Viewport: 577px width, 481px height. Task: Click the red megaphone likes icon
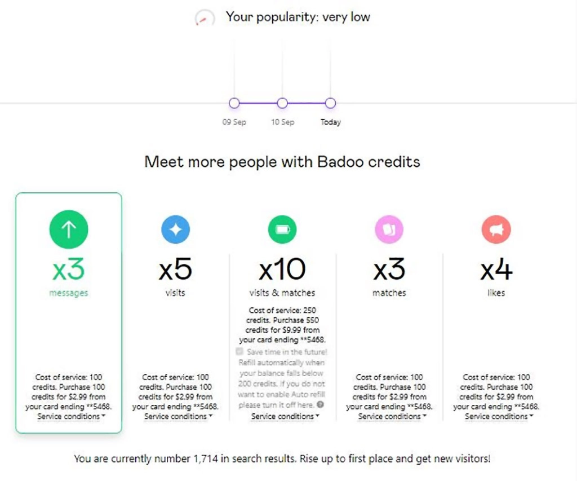pyautogui.click(x=496, y=230)
